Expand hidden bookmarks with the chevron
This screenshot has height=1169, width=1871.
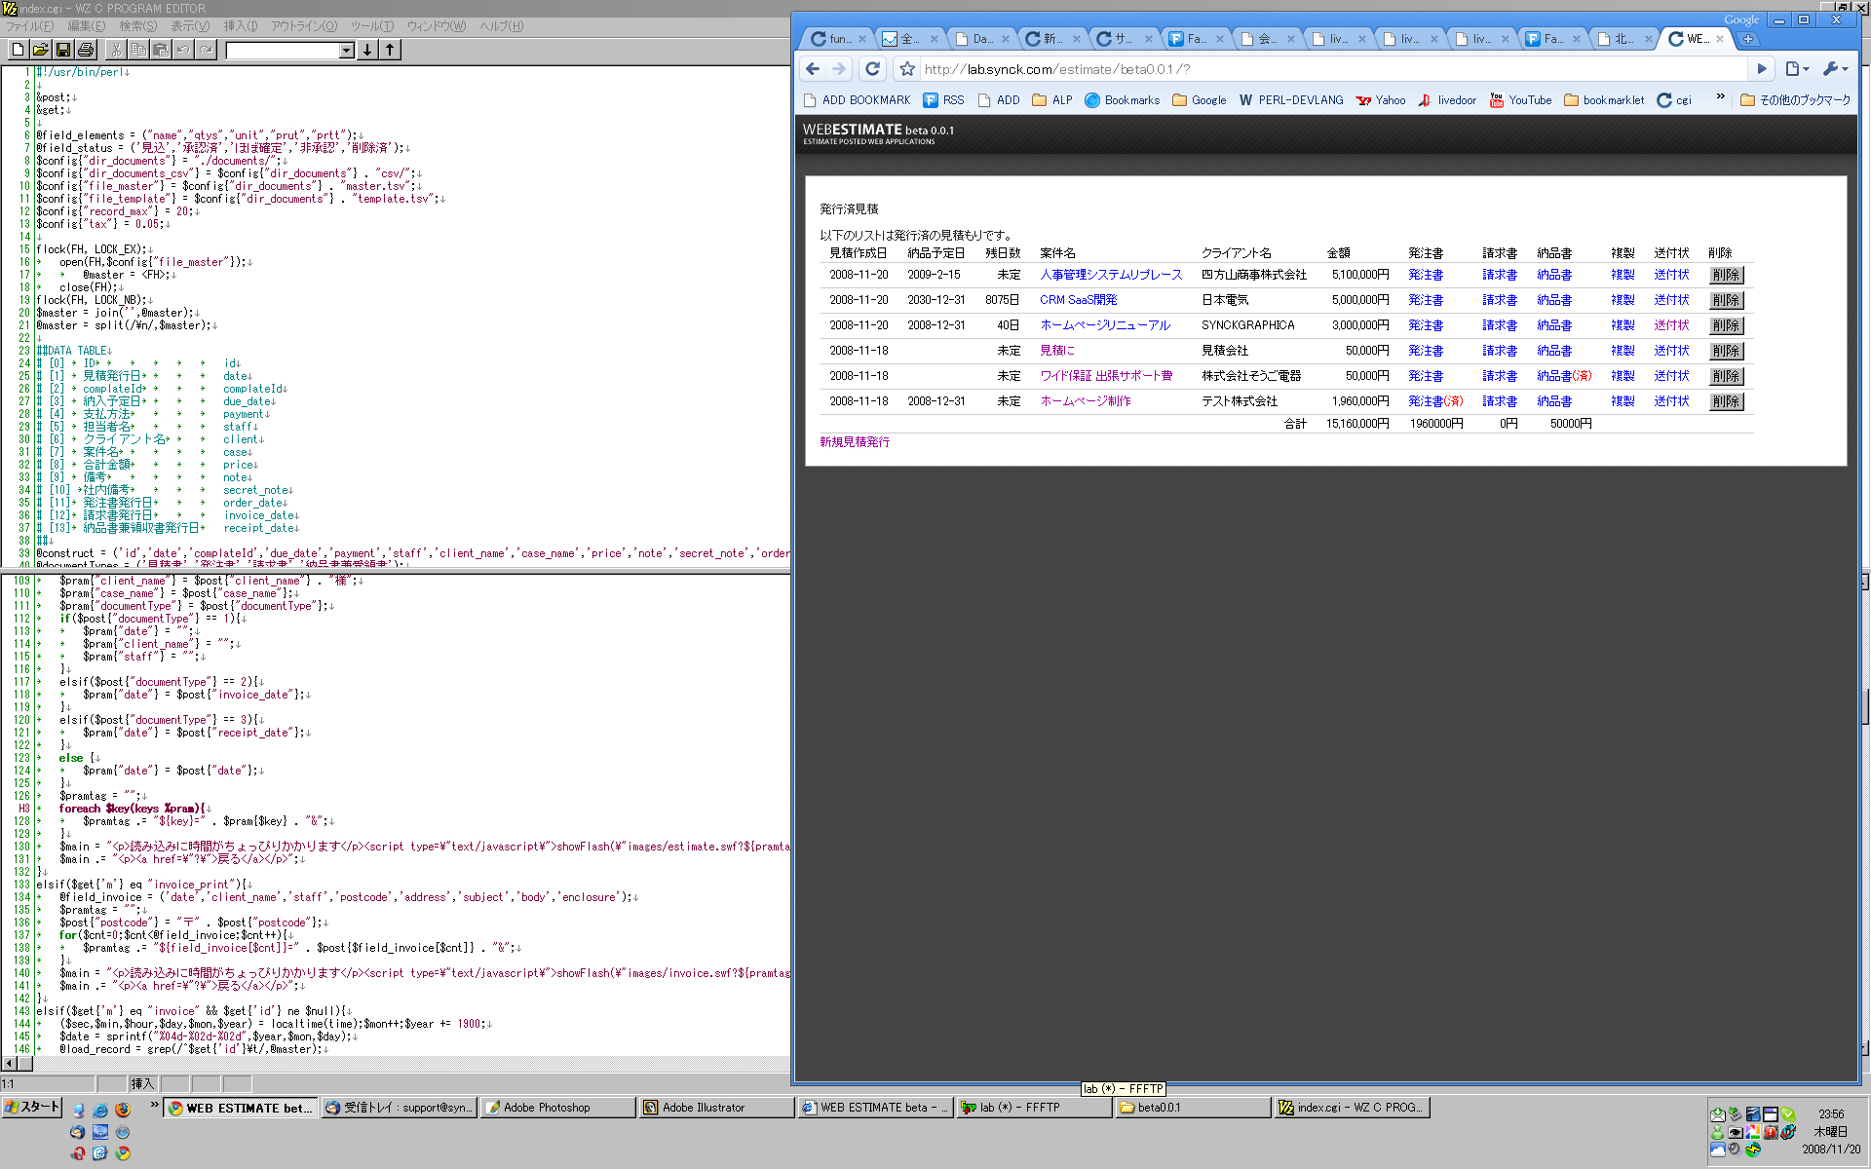1720,96
